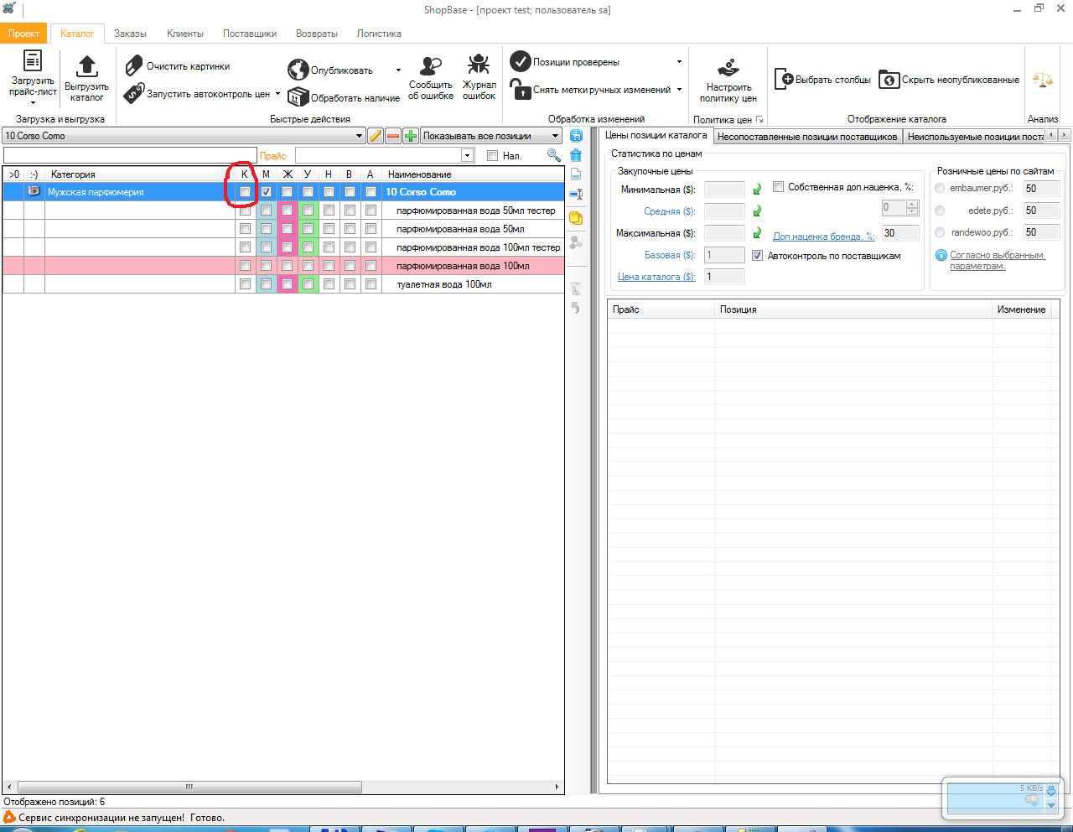Screen dimensions: 1073x832
Task: Click the Анализ scales icon
Action: coord(1043,80)
